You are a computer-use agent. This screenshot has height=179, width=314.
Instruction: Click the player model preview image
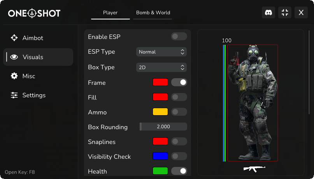tap(253, 103)
